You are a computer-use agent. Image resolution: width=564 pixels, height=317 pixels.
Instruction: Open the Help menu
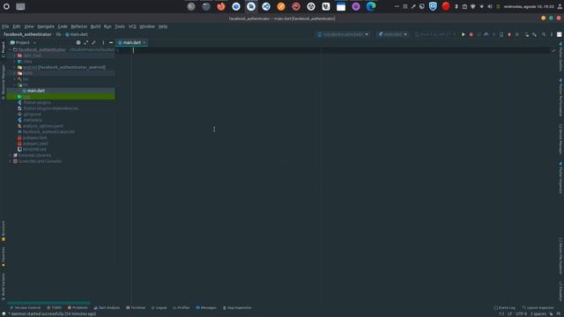click(x=163, y=26)
